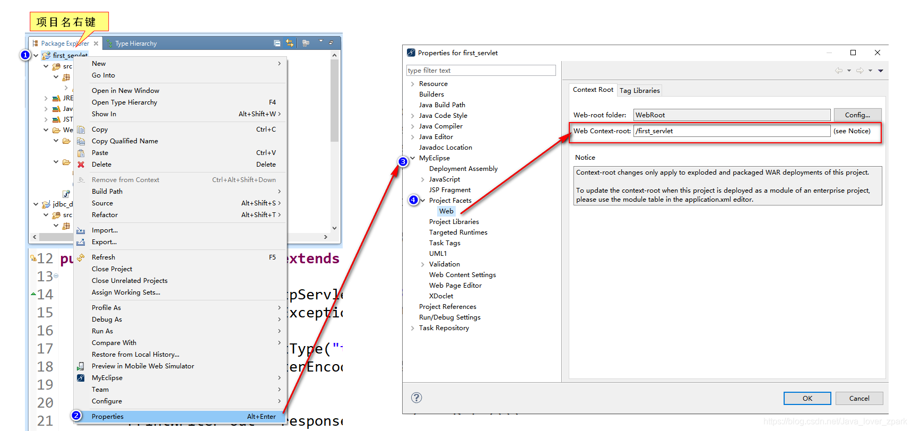Expand the Resource node in Properties tree
912x431 pixels.
coord(412,84)
